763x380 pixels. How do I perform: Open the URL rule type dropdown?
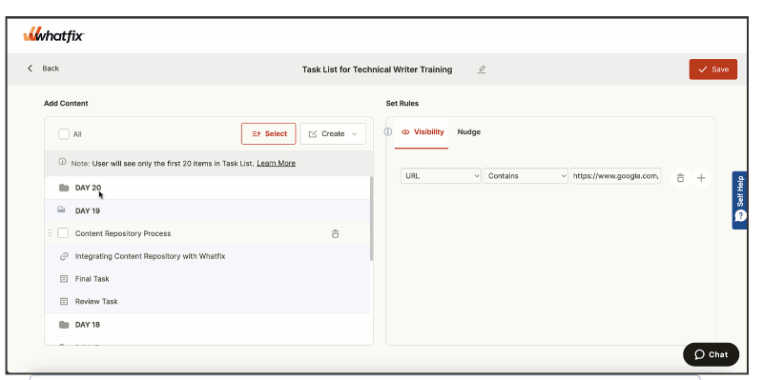441,176
